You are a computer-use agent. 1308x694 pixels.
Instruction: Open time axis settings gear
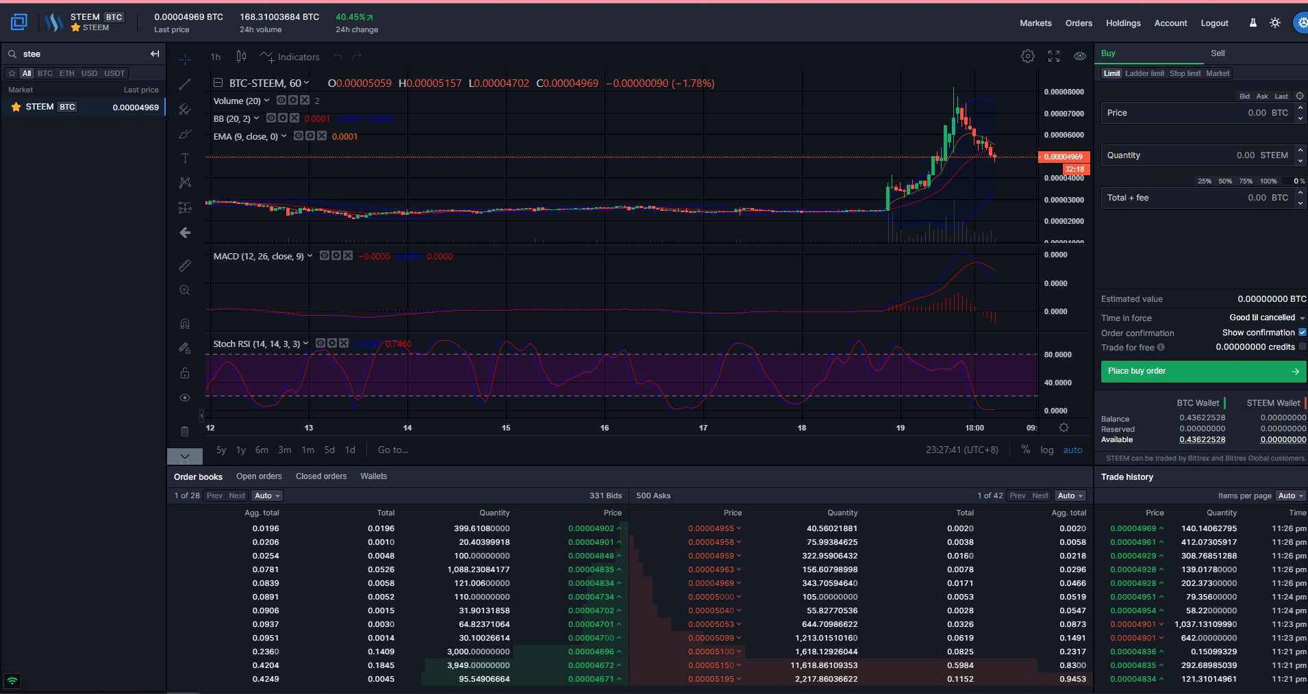(x=1064, y=427)
